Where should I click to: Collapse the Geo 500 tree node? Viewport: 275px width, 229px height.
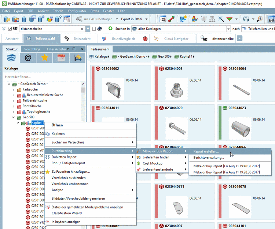click(14, 117)
